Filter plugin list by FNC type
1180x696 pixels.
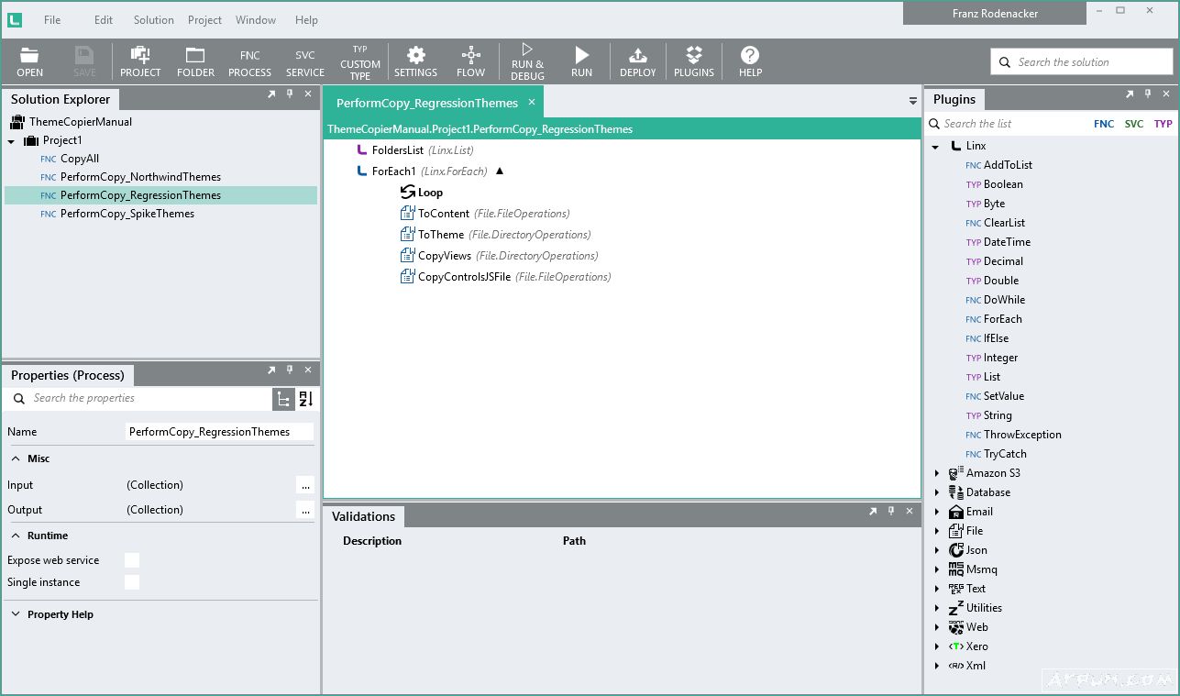pyautogui.click(x=1104, y=124)
